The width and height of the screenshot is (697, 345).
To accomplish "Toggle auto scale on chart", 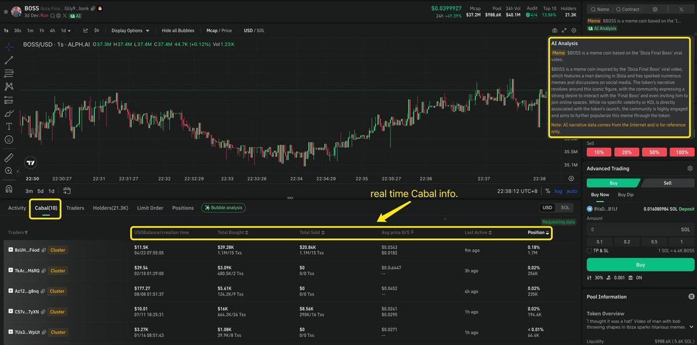I will pyautogui.click(x=571, y=191).
